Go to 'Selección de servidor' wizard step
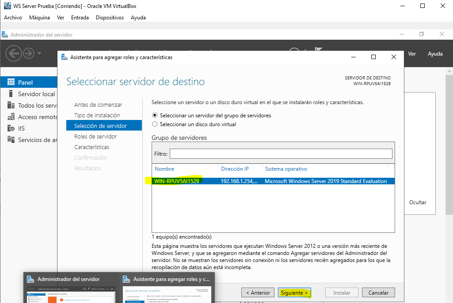The image size is (453, 303). click(x=104, y=126)
